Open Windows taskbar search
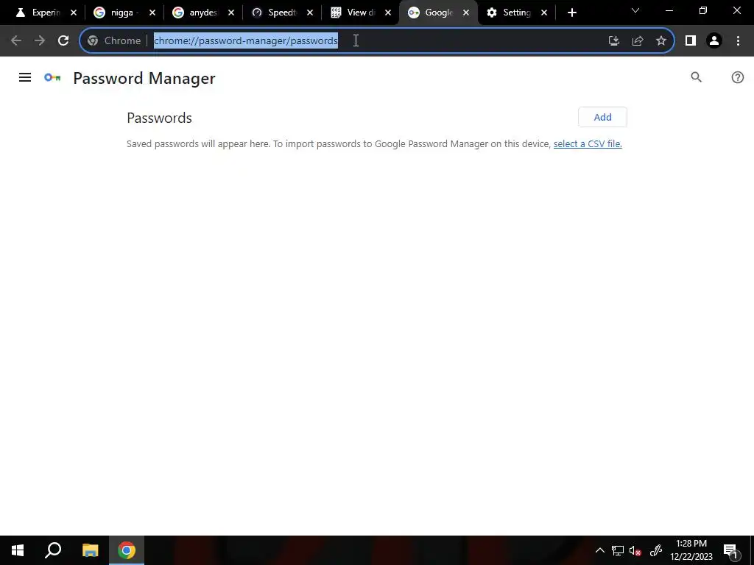Viewport: 754px width, 565px height. tap(53, 550)
